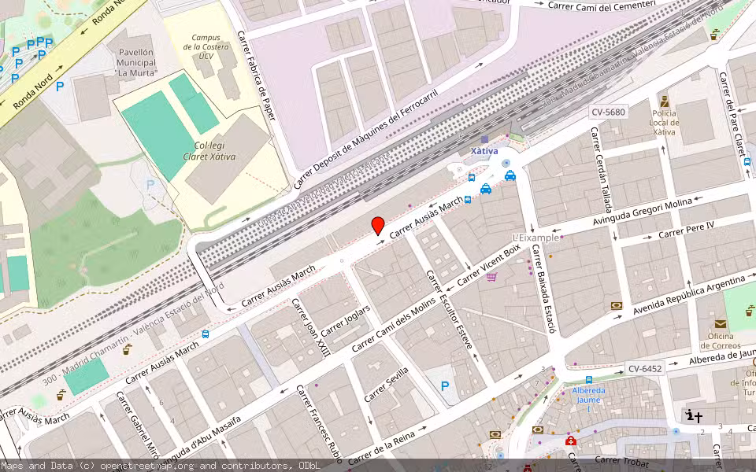This screenshot has width=756, height=472.
Task: Click the Carrer Fabrica de Paper street label
Action: (x=256, y=76)
